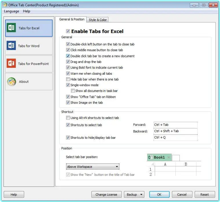Check Show all documents in task bar
Viewport: 220px width, 202px height.
(73, 91)
